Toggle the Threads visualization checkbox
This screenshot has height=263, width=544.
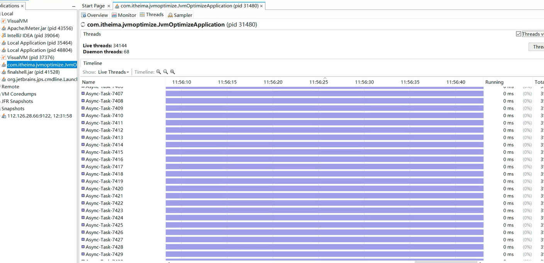519,34
